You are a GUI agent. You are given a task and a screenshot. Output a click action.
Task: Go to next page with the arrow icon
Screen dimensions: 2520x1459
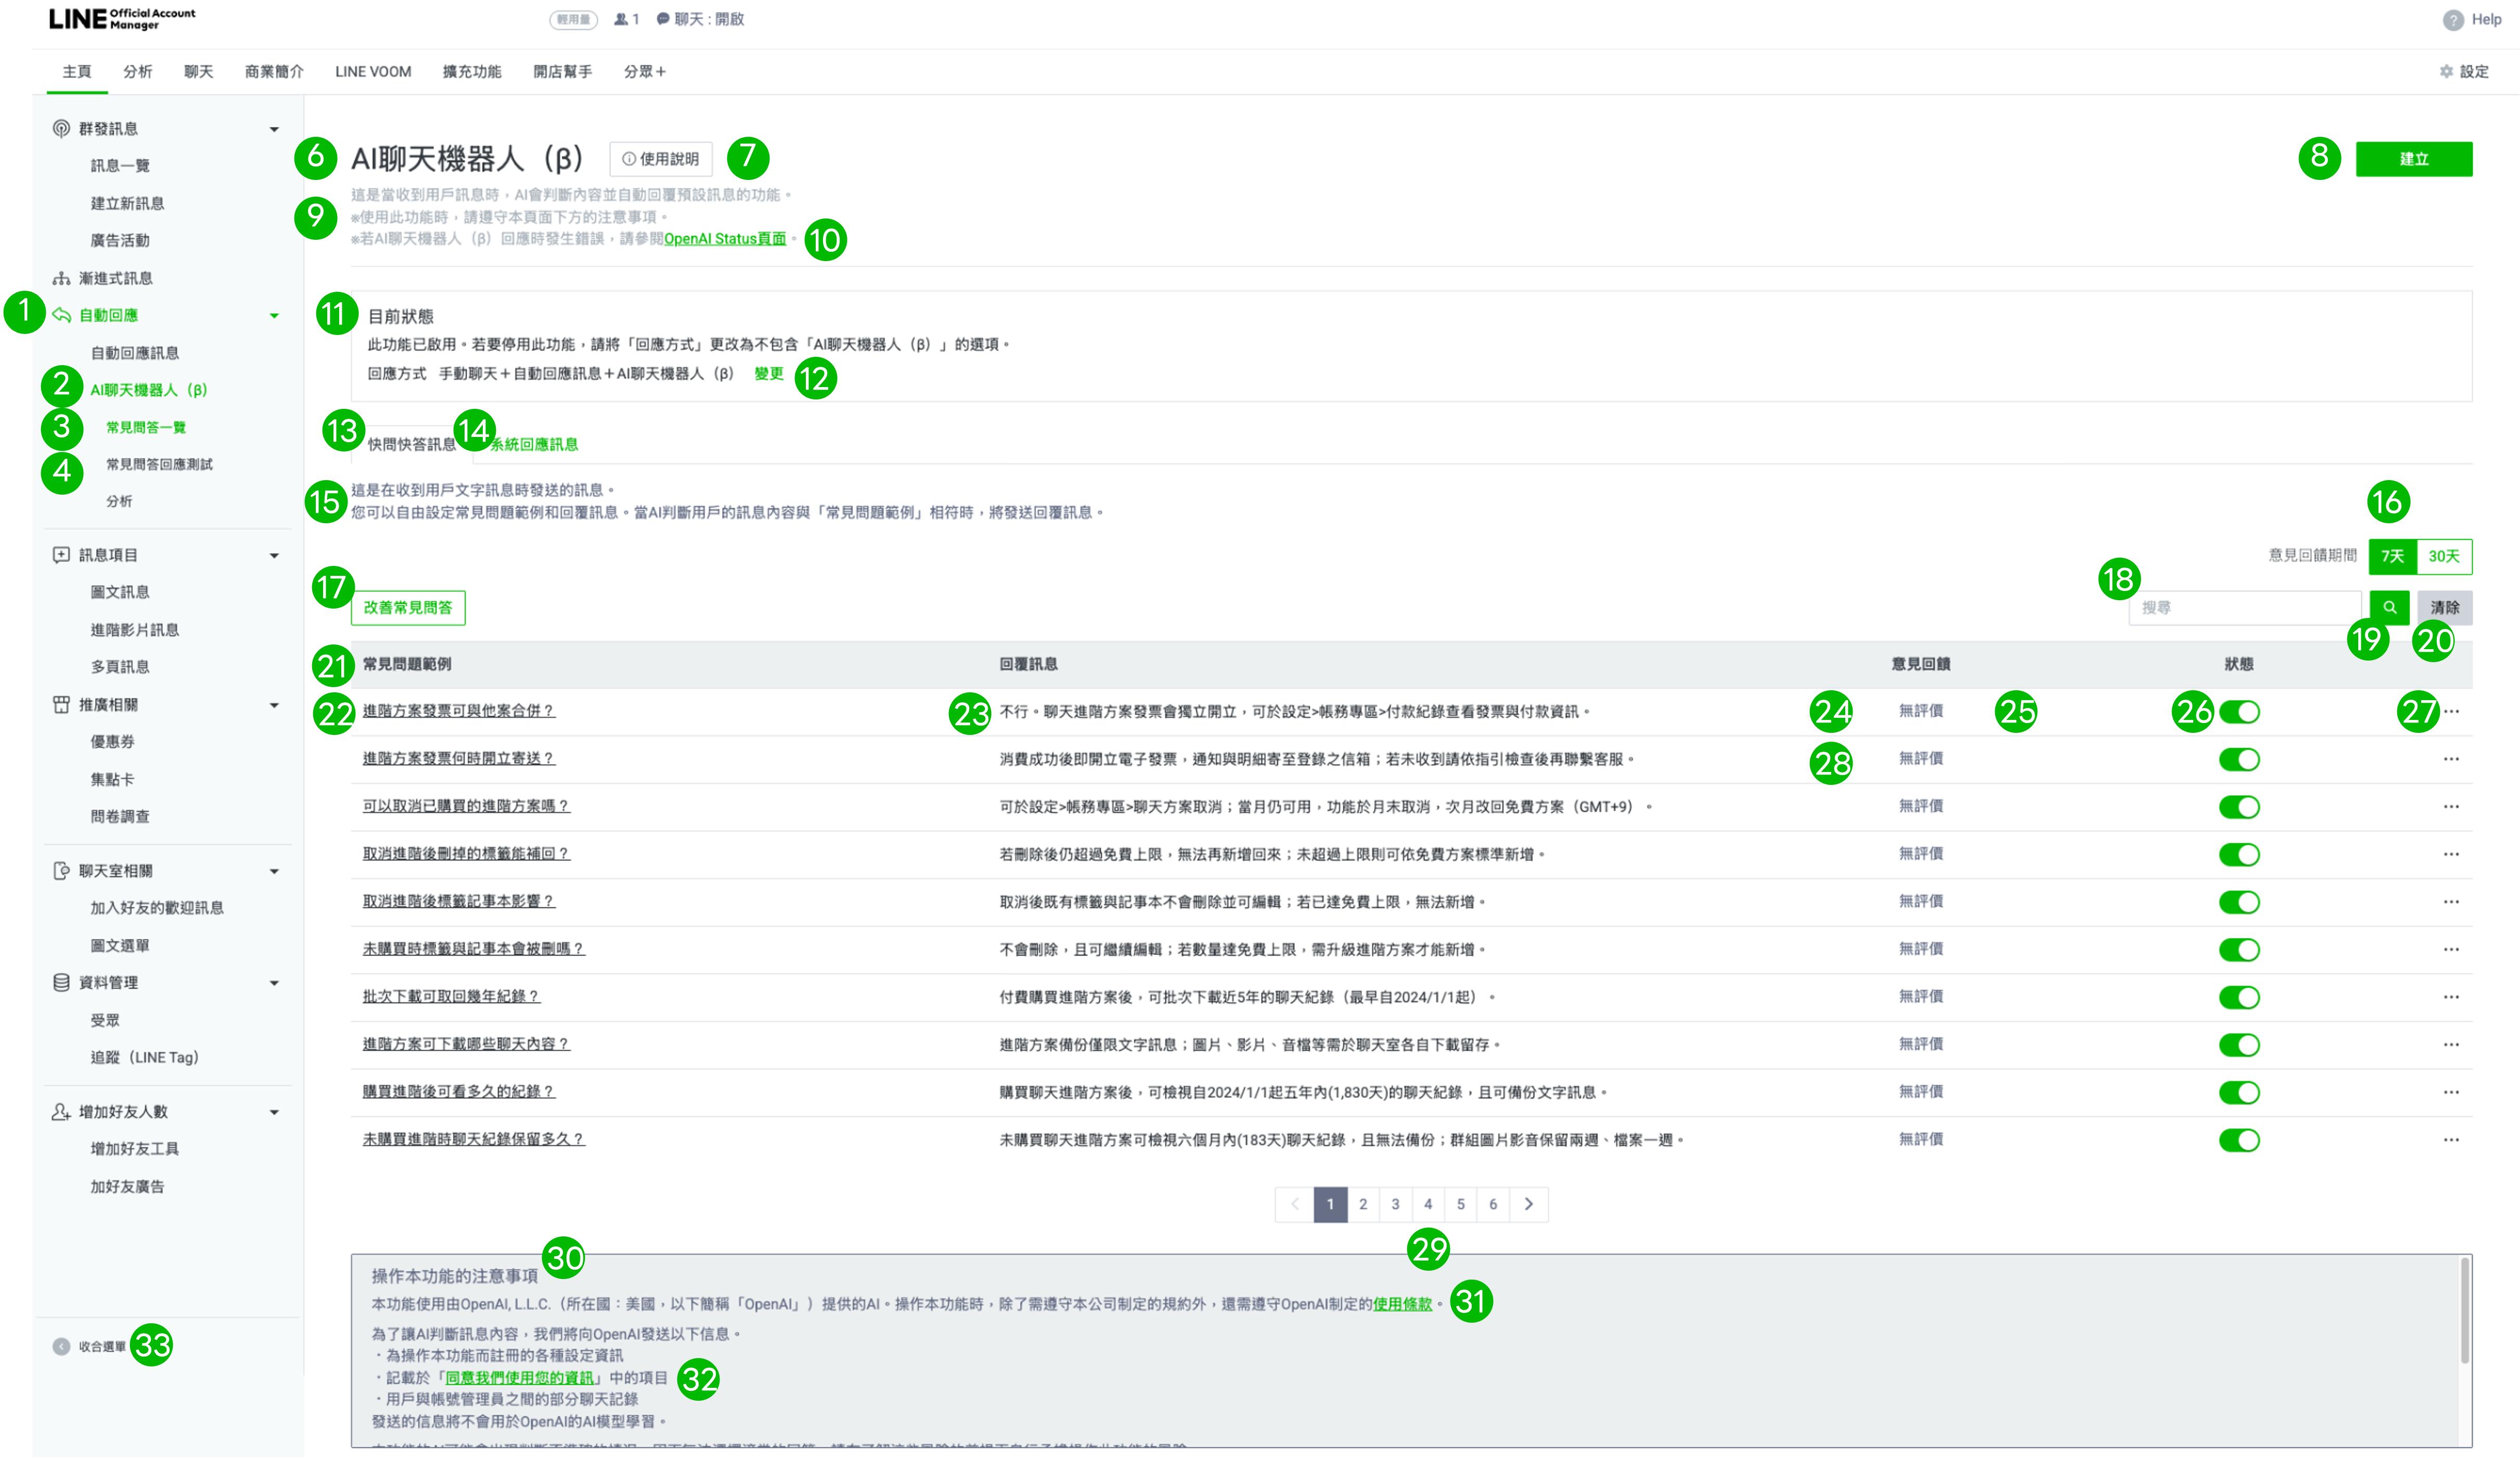1528,1204
